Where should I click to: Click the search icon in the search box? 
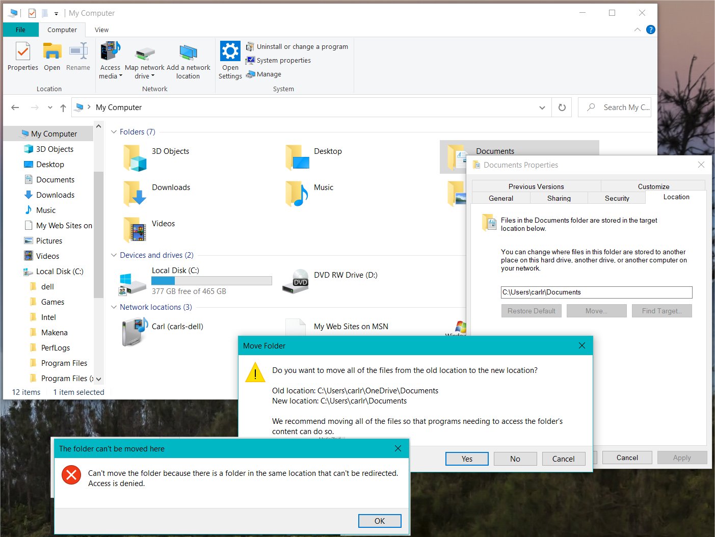click(590, 107)
